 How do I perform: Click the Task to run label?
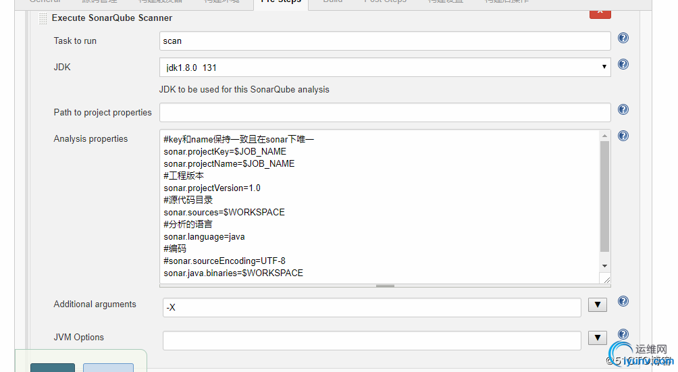[75, 41]
